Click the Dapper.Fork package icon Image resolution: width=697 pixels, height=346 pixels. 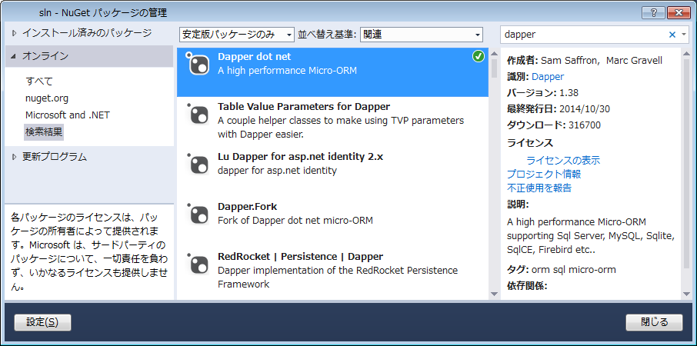198,215
